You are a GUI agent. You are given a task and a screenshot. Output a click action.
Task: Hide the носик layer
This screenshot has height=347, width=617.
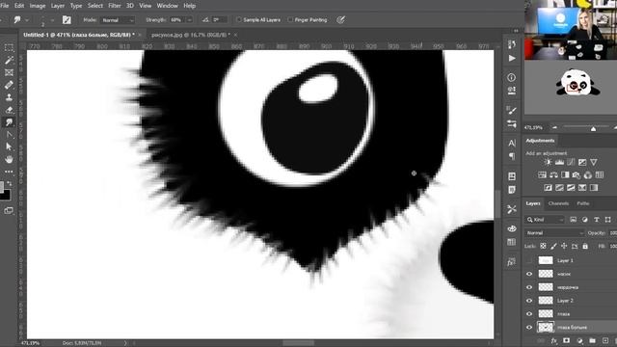pyautogui.click(x=529, y=274)
